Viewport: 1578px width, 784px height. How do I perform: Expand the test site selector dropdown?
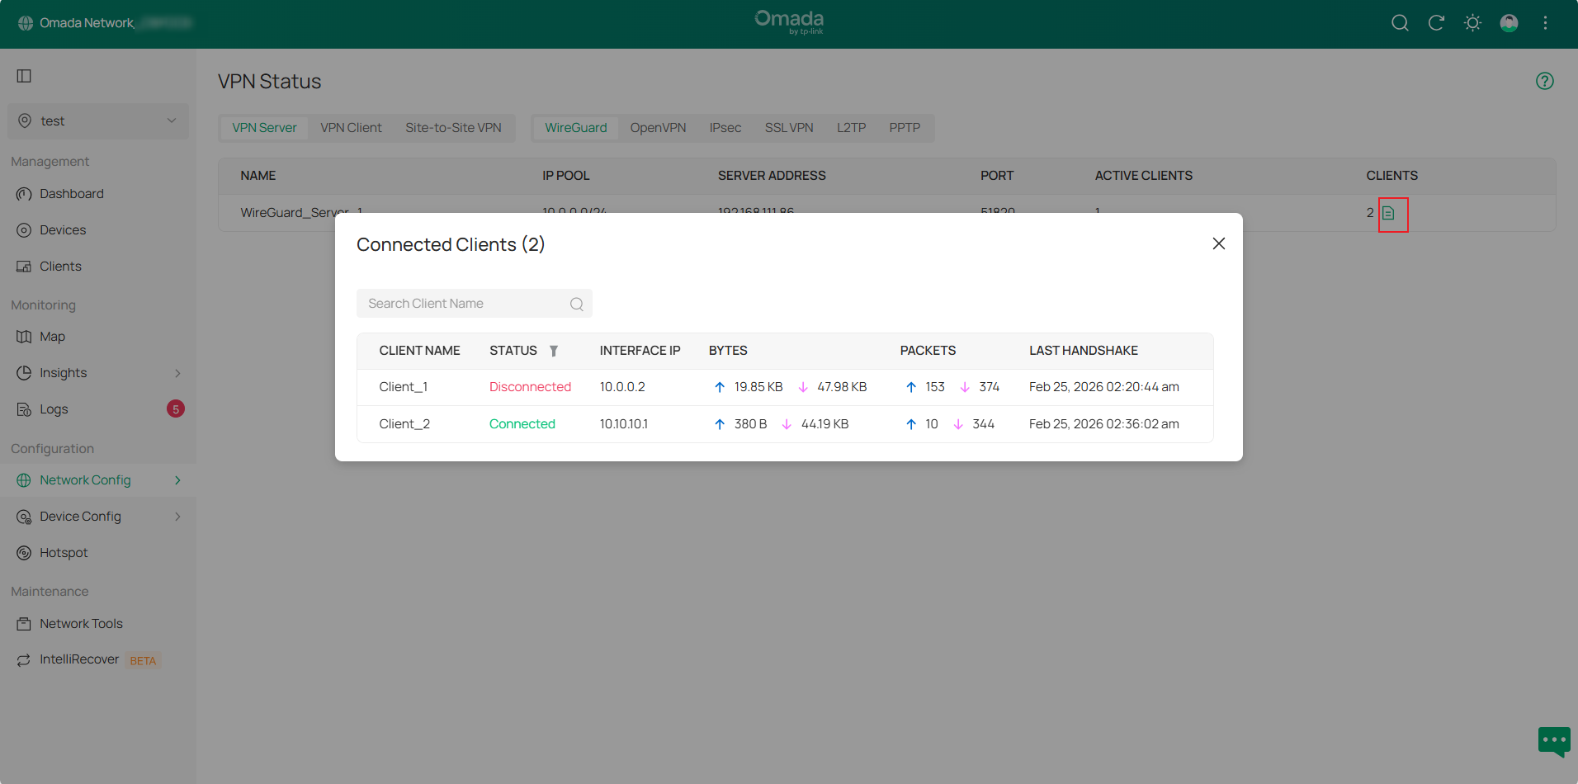[x=172, y=120]
